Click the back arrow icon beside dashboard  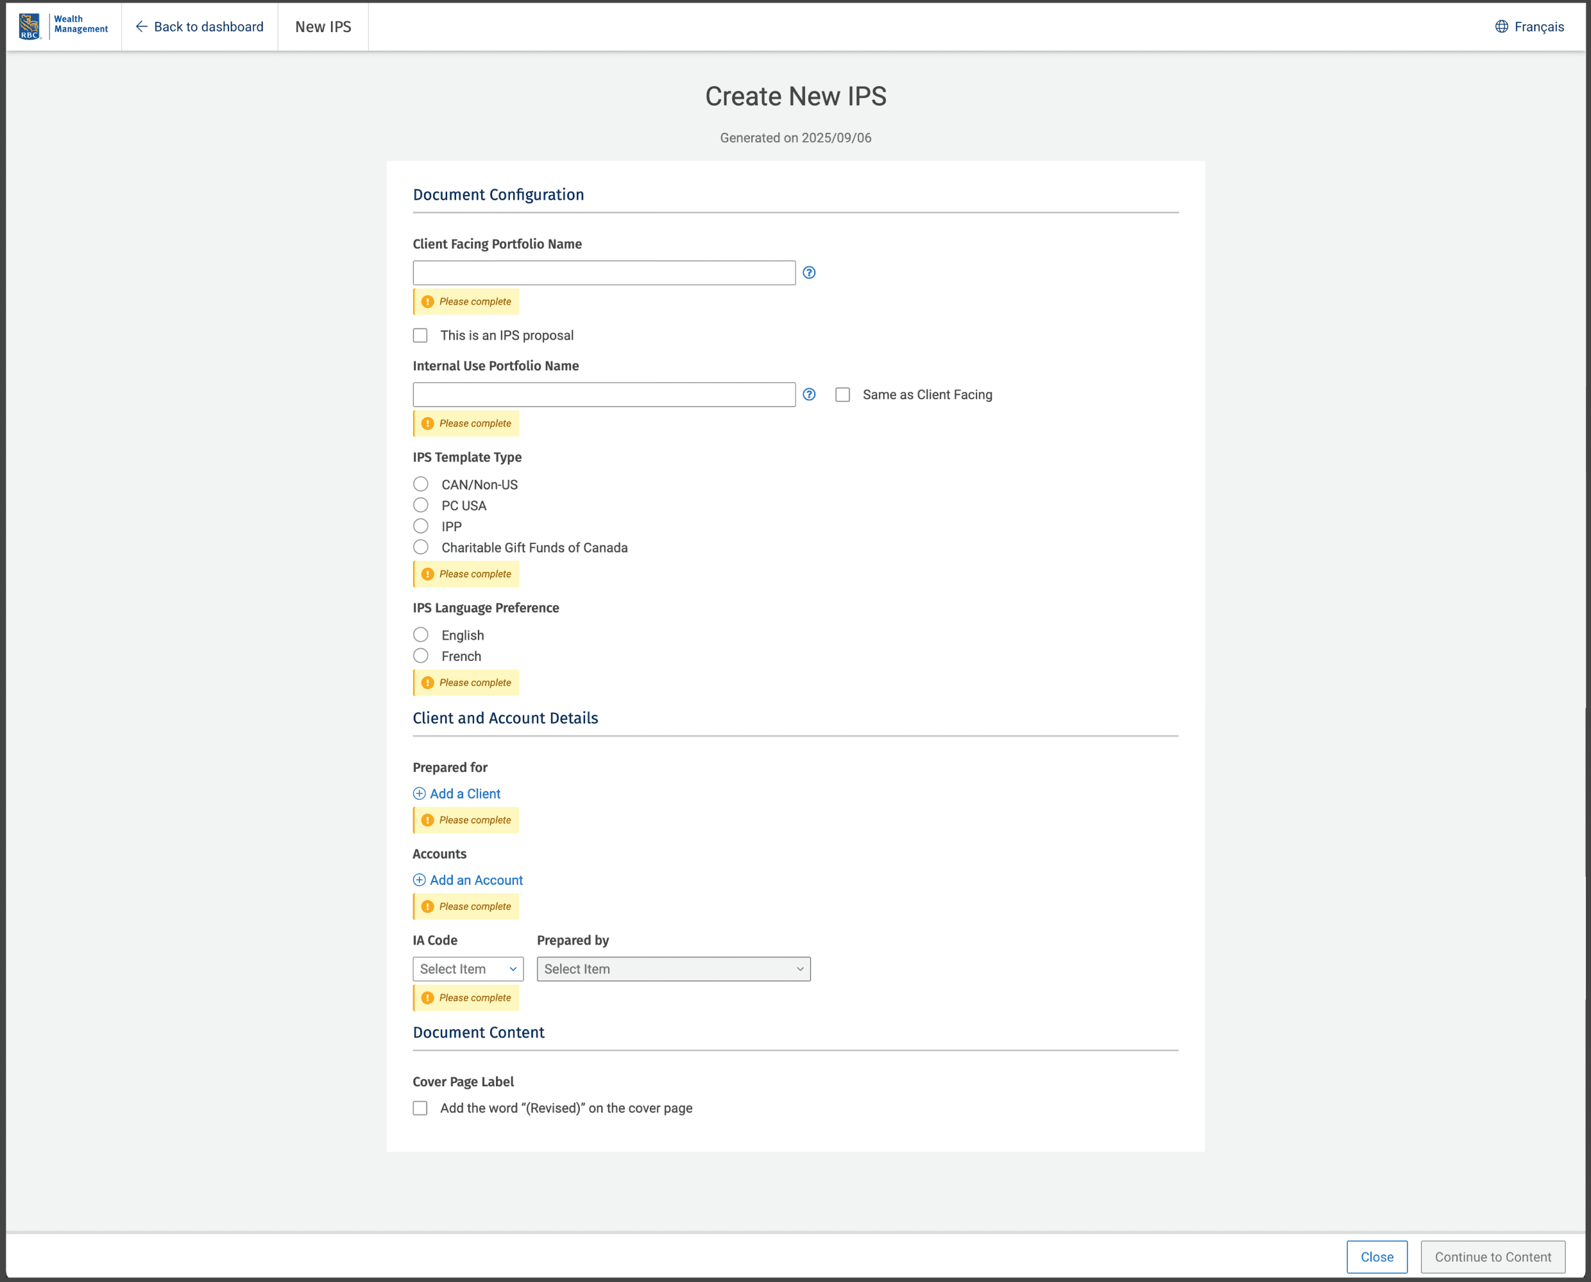[x=141, y=26]
